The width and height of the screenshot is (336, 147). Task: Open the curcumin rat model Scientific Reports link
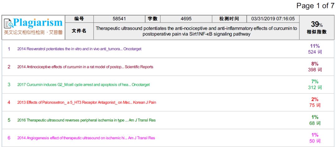[x=85, y=67]
